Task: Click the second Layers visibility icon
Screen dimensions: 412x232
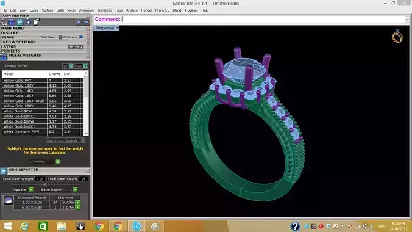Action: [80, 46]
